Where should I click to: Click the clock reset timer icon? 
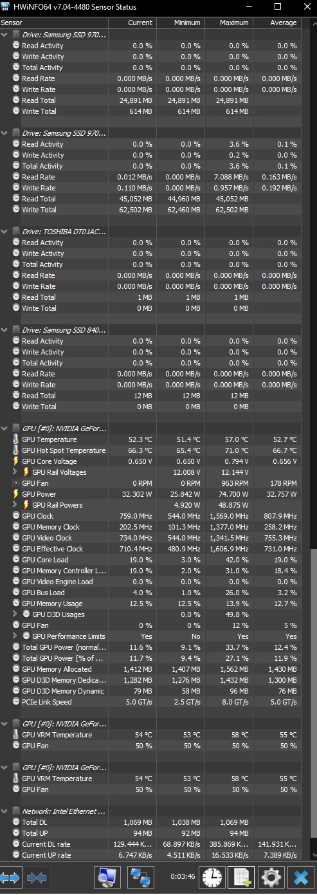(x=212, y=876)
